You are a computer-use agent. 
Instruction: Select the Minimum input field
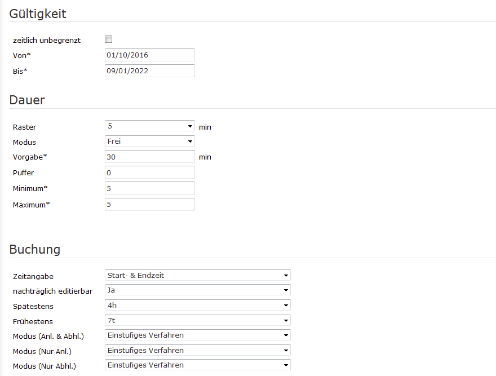pyautogui.click(x=150, y=188)
